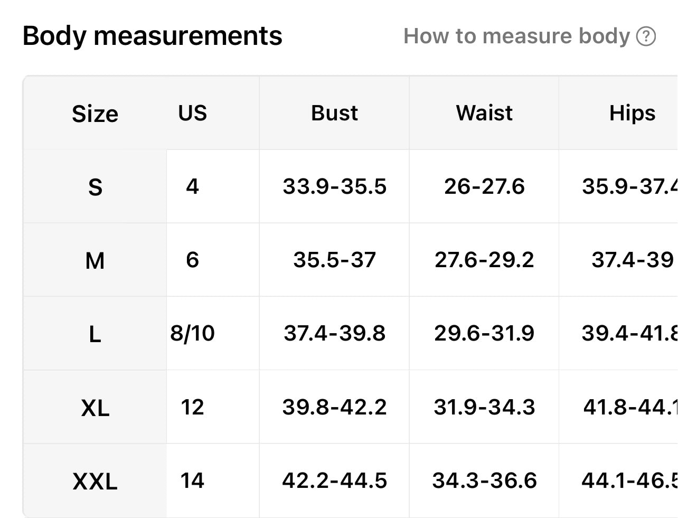Click hips value 37.4-39
Image resolution: width=678 pixels, height=518 pixels.
632,260
